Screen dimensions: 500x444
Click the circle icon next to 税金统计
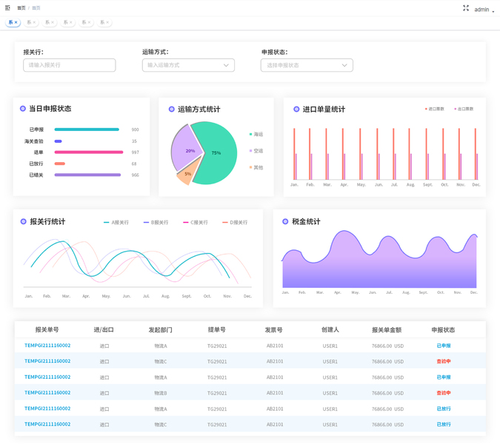point(285,221)
